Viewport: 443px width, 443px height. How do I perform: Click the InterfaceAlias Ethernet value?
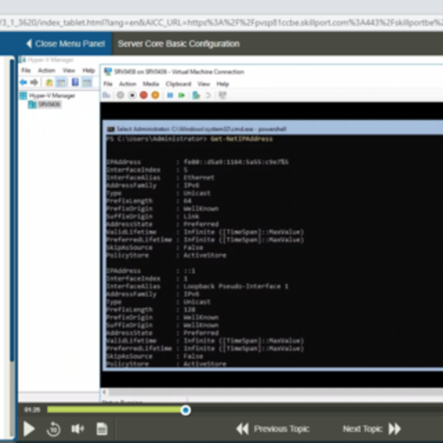(x=199, y=178)
